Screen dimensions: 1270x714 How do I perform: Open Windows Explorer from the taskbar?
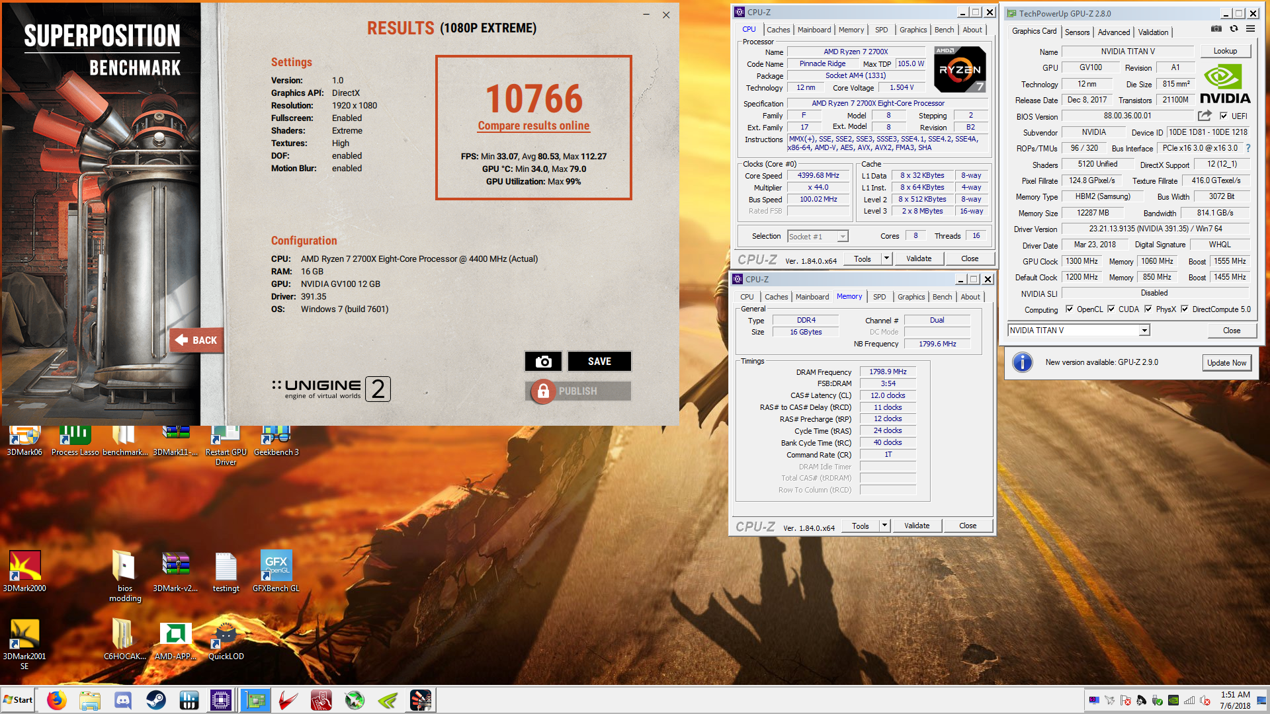coord(90,700)
